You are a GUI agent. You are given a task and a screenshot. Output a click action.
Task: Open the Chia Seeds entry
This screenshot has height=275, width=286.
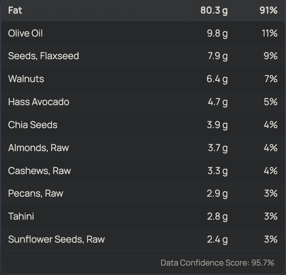[33, 125]
